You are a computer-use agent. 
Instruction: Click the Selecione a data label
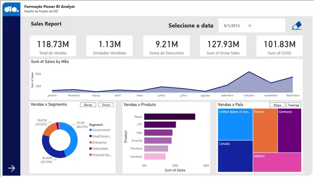coord(191,26)
